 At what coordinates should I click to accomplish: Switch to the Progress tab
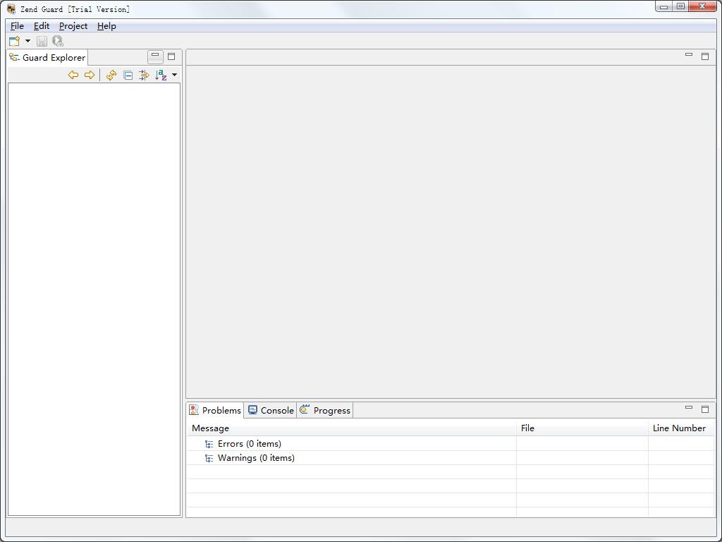pyautogui.click(x=325, y=410)
